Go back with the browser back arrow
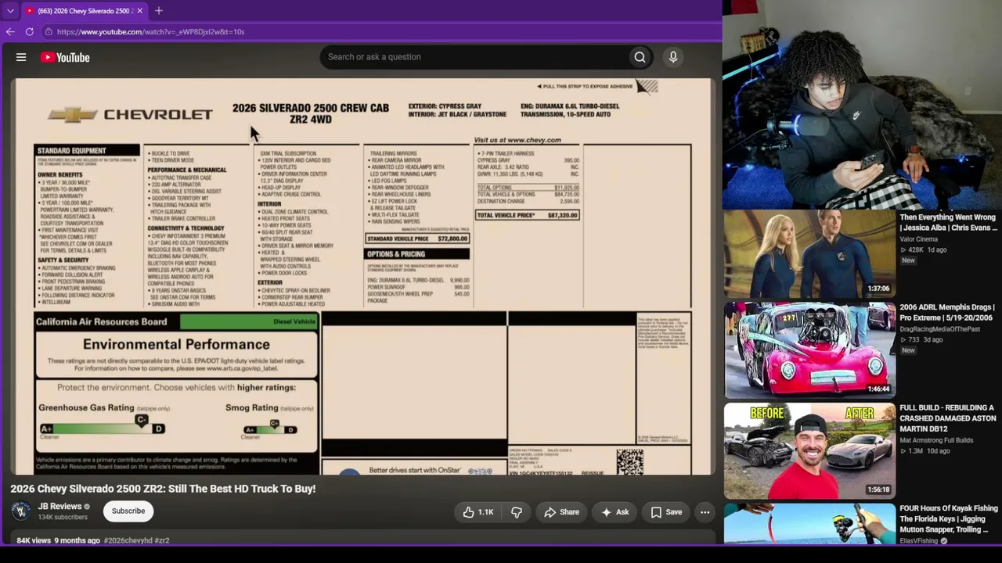 10,32
